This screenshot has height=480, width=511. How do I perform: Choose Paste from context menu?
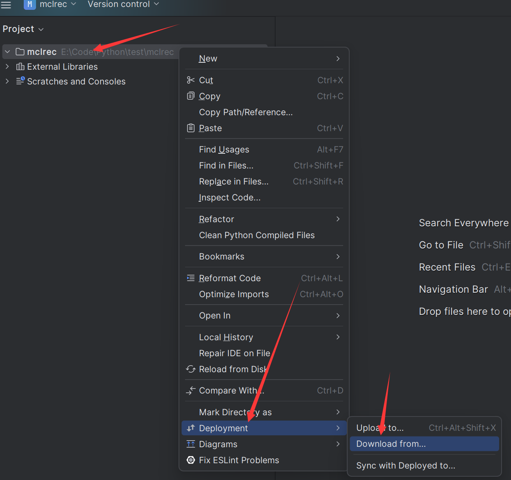click(264, 128)
